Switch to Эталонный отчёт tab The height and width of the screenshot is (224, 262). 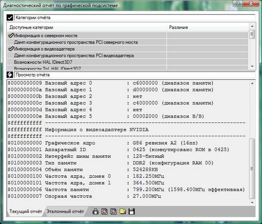pos(65,211)
